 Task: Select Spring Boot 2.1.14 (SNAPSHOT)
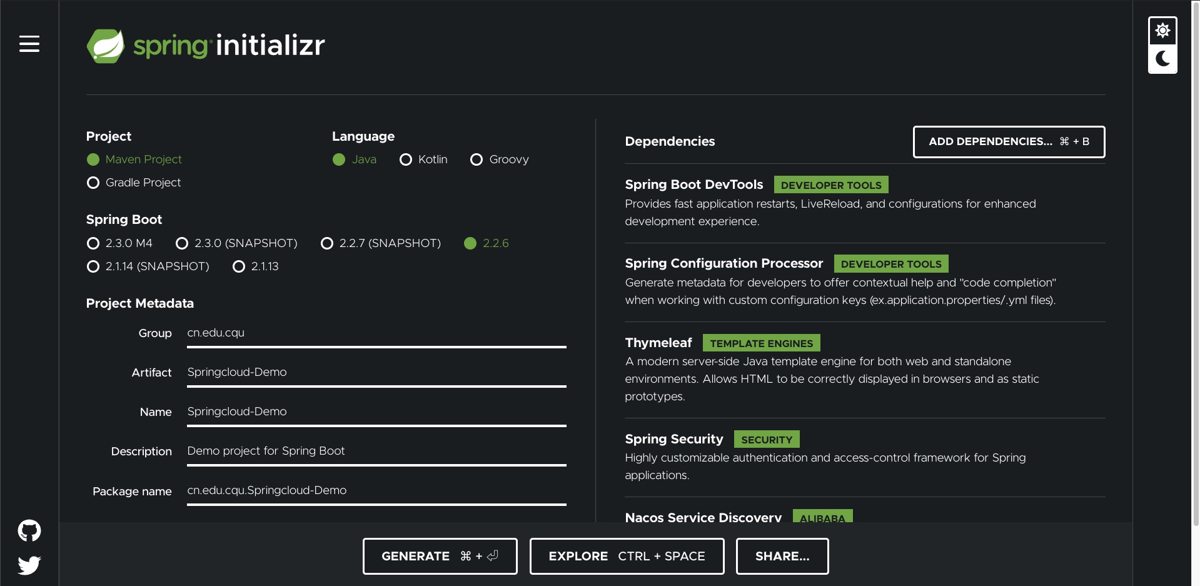[x=148, y=266]
